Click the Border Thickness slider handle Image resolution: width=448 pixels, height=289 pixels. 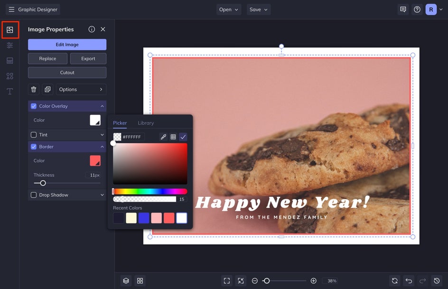pos(43,183)
